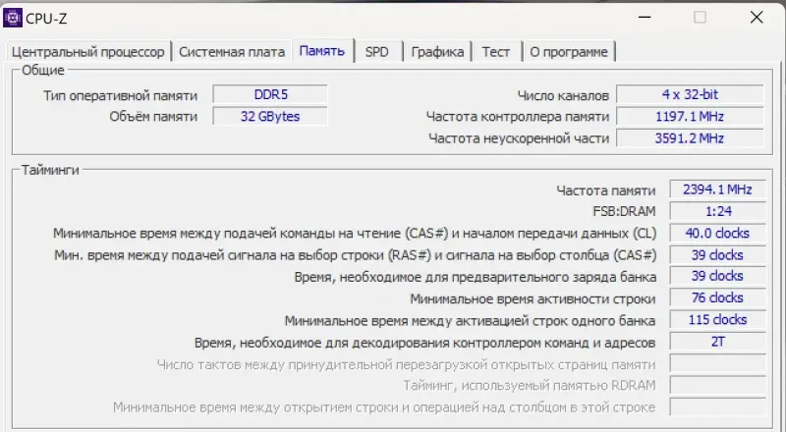Click the label Минимальное время активности строки
The height and width of the screenshot is (432, 786).
[x=533, y=299]
